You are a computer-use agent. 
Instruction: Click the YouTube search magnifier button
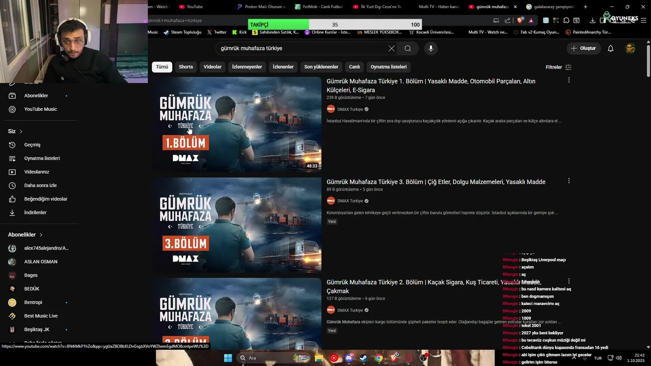pyautogui.click(x=408, y=48)
